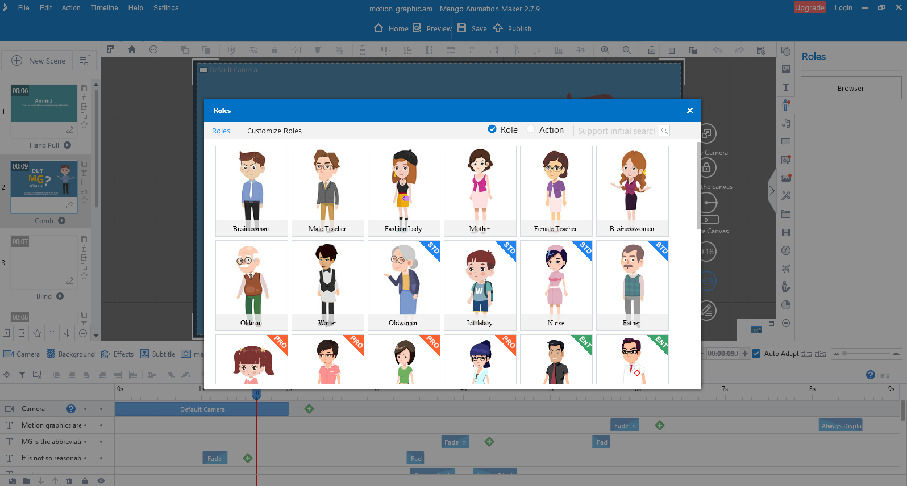Select the Nurse role thumbnail

[x=556, y=285]
